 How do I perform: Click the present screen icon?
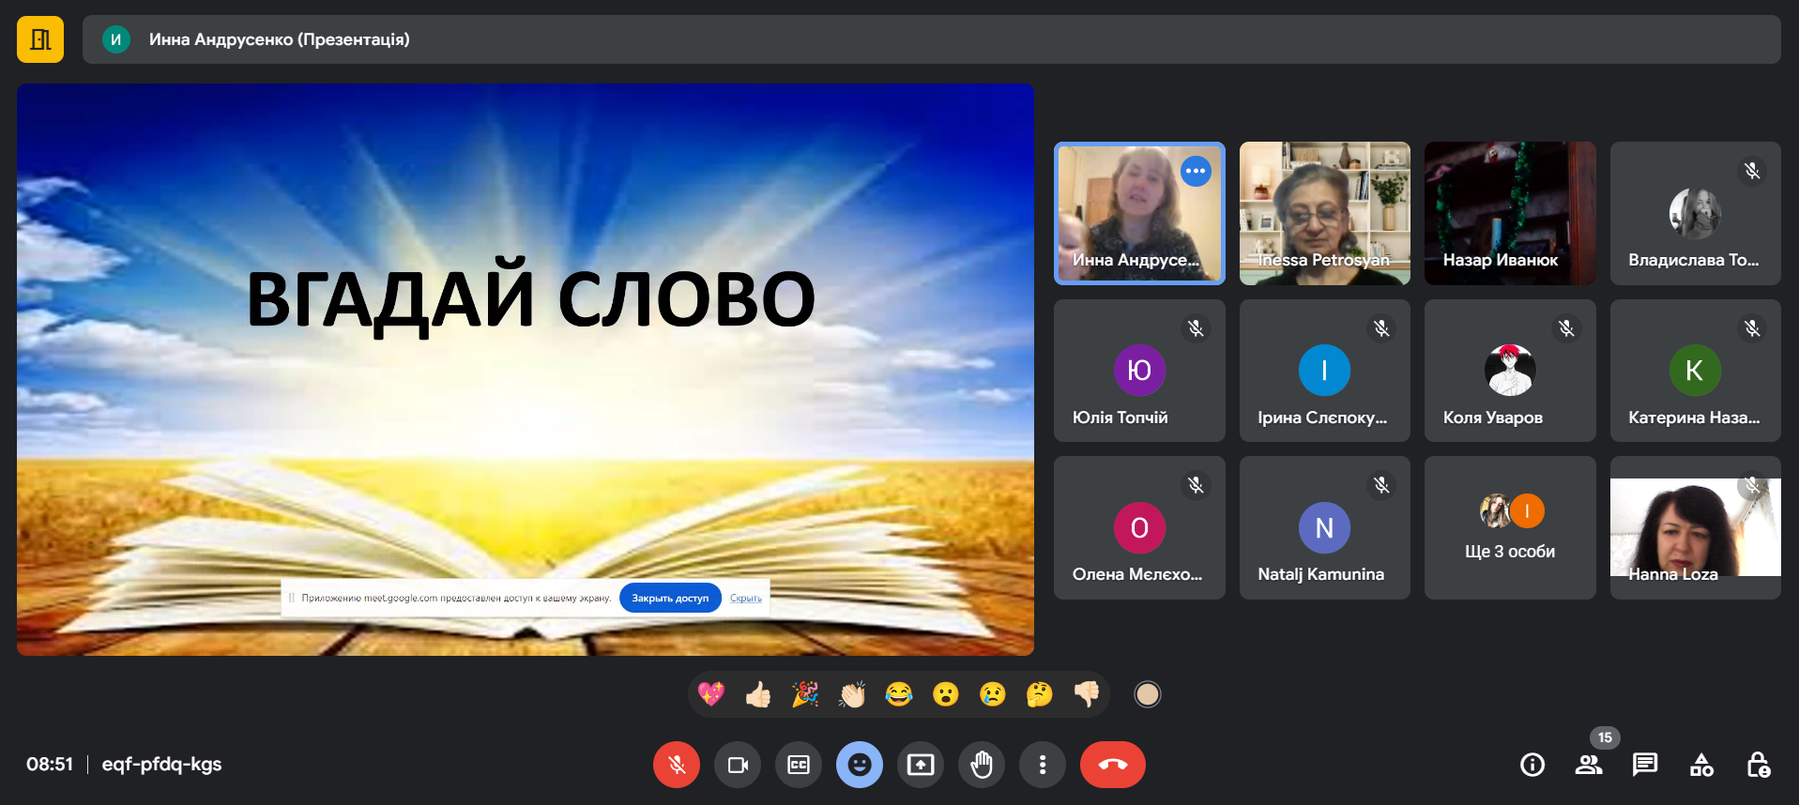pos(921,765)
